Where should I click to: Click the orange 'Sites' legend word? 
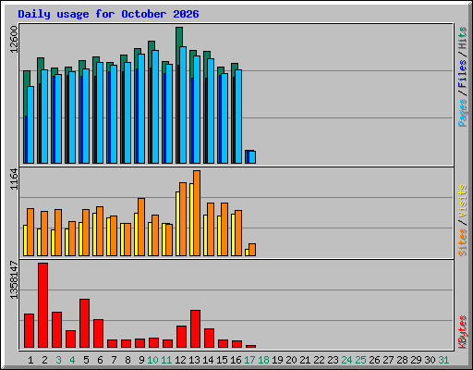click(462, 242)
